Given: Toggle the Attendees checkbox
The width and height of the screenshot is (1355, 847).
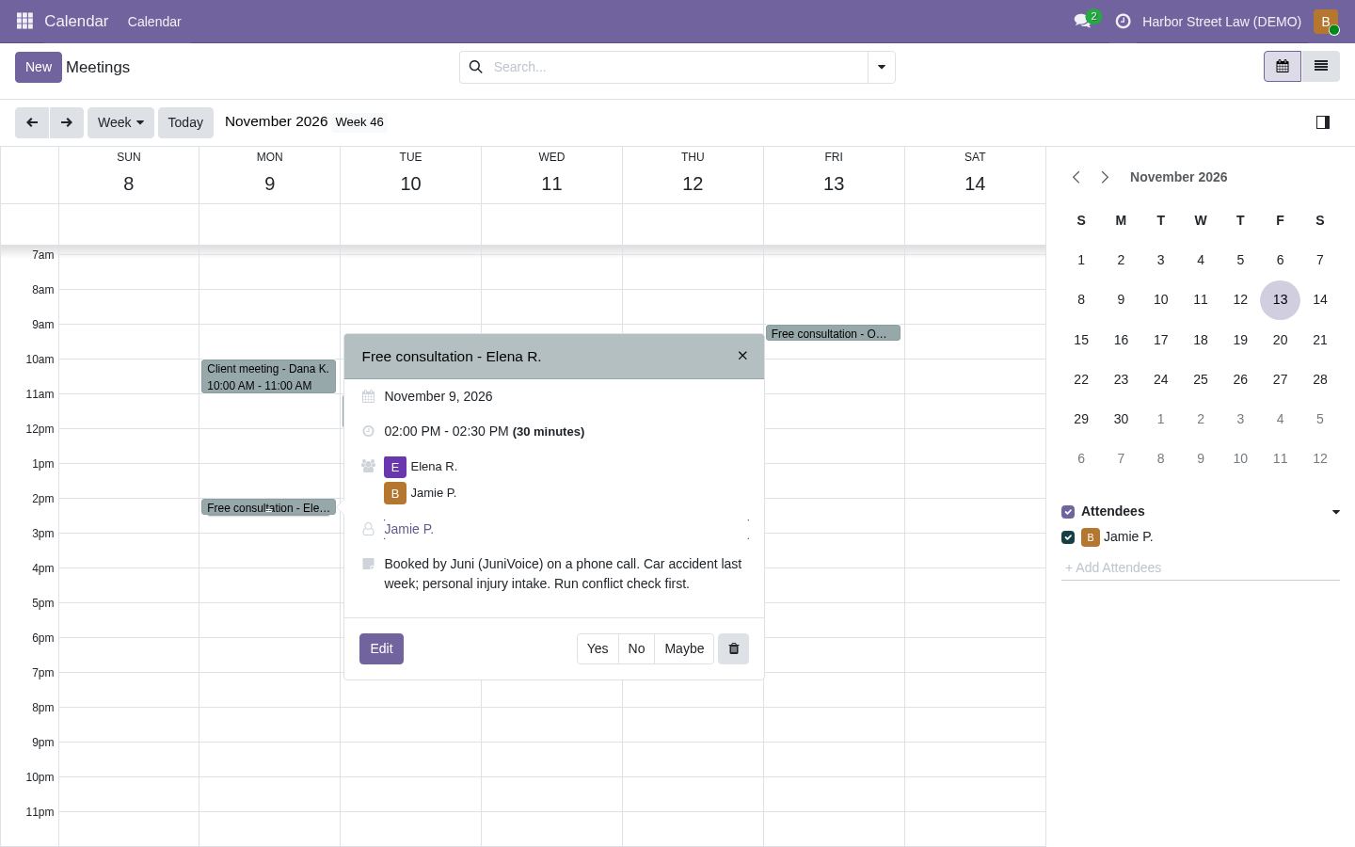Looking at the screenshot, I should coord(1068,512).
